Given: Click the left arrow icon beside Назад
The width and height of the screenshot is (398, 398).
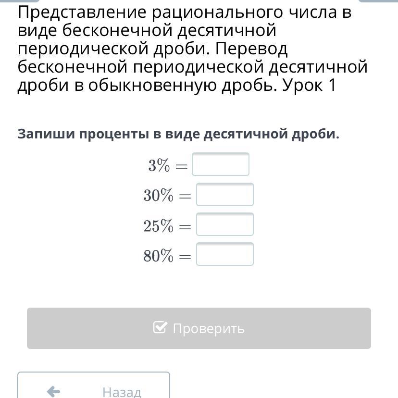Looking at the screenshot, I should pyautogui.click(x=53, y=391).
